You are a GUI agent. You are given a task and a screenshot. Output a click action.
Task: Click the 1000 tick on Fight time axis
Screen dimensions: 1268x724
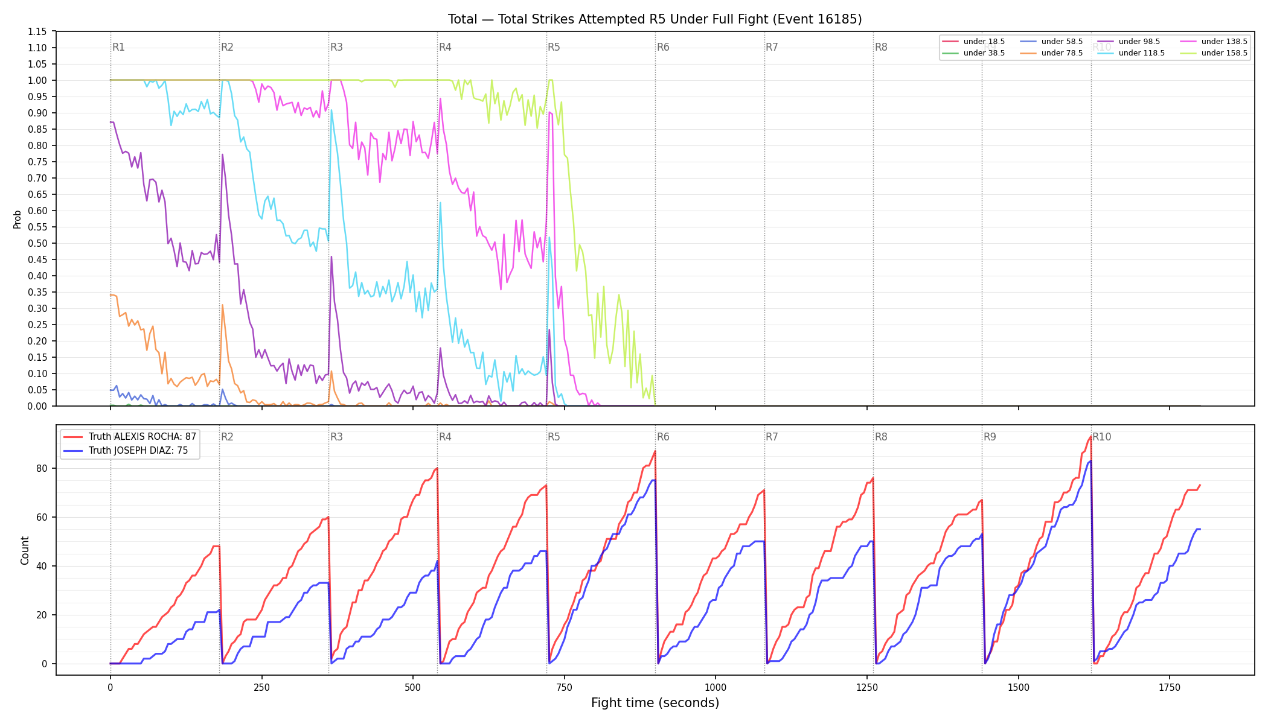716,687
